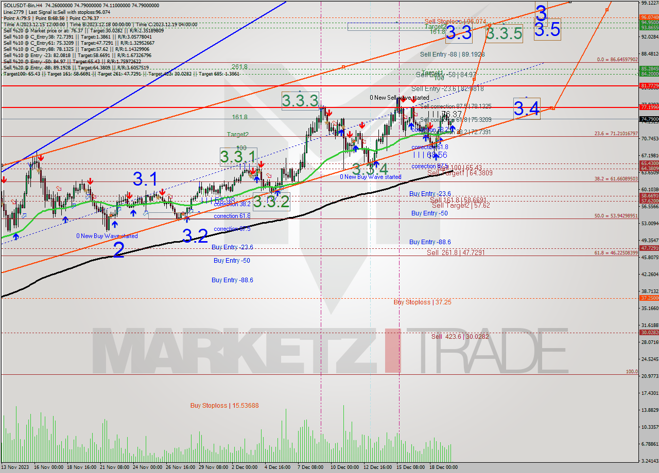Click the boxed blue 3.5 wave label
This screenshot has width=659, height=473.
click(x=547, y=29)
